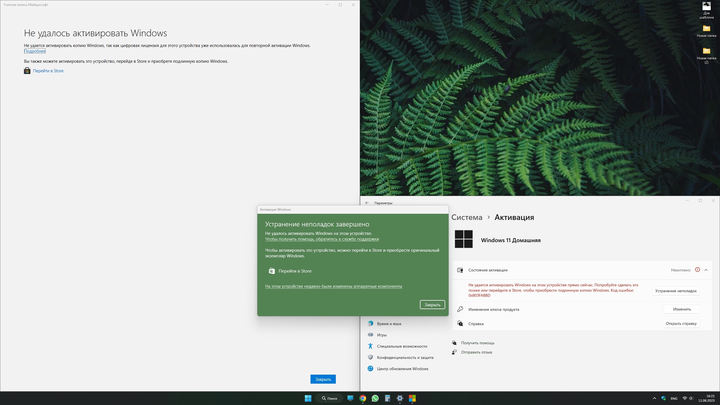Click blue 'Закрыть' button in account window
Screen dimensions: 720x405
click(323, 379)
